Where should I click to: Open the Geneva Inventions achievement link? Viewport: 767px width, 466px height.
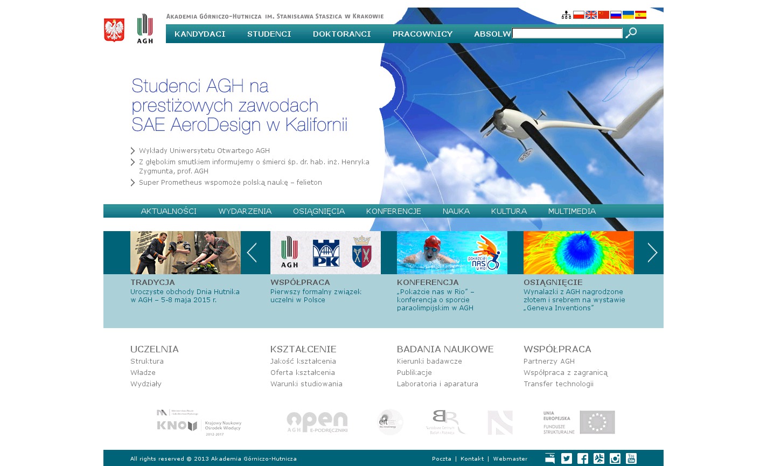574,300
